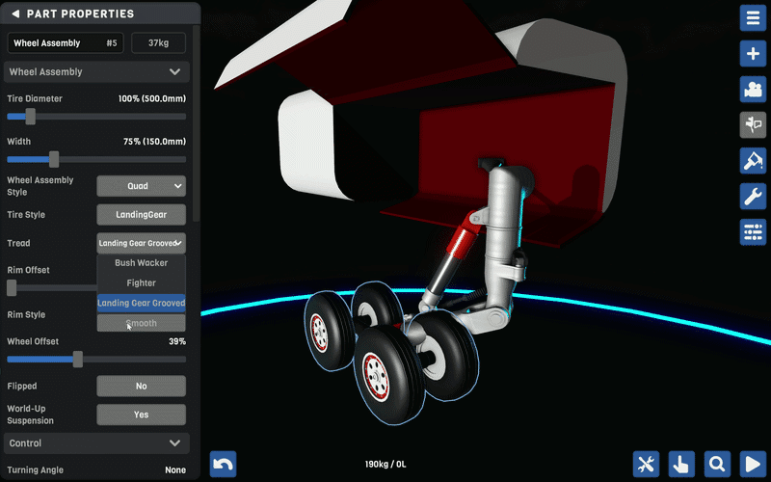
Task: Toggle Flipped setting from No
Action: coord(141,387)
